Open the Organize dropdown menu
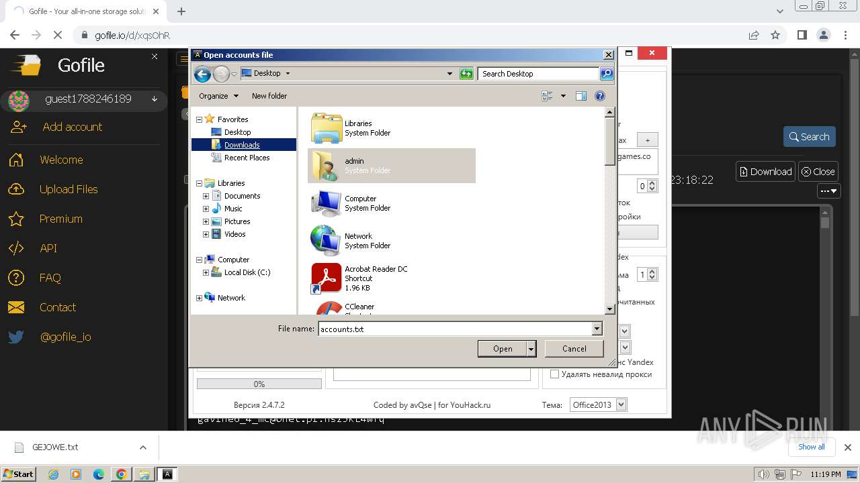 [x=218, y=96]
